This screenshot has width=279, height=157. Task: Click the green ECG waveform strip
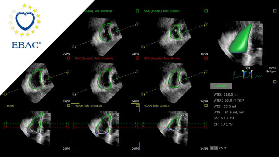248,75
